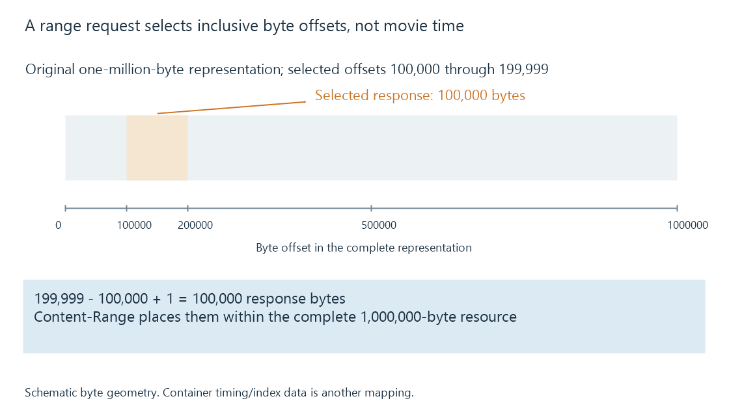Click the tick mark at 500000 on the axis
Image resolution: width=729 pixels, height=416 pixels.
(x=371, y=209)
